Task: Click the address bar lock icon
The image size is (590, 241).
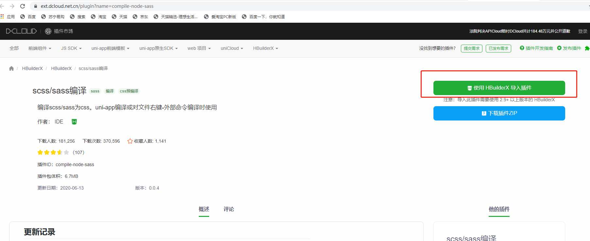Action: 36,6
